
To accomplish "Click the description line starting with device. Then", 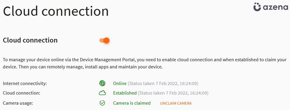I will pyautogui.click(x=83, y=67).
